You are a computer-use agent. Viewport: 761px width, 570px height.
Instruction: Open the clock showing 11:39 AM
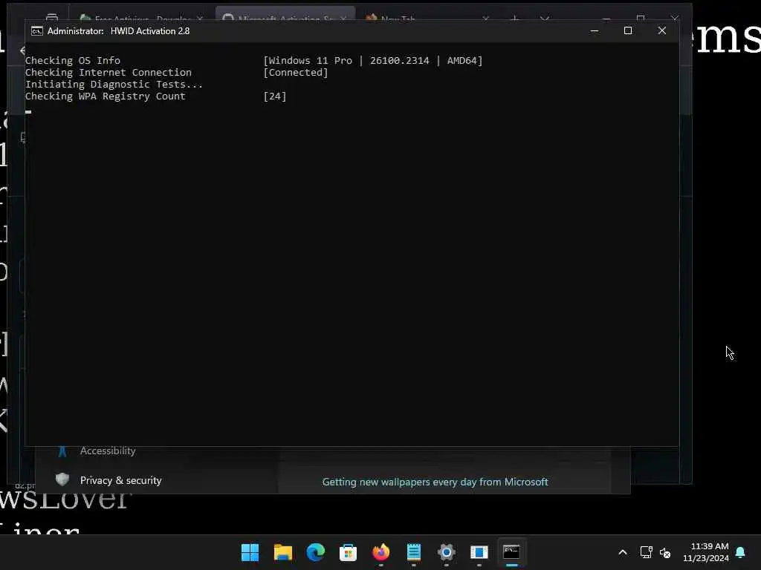(x=706, y=552)
